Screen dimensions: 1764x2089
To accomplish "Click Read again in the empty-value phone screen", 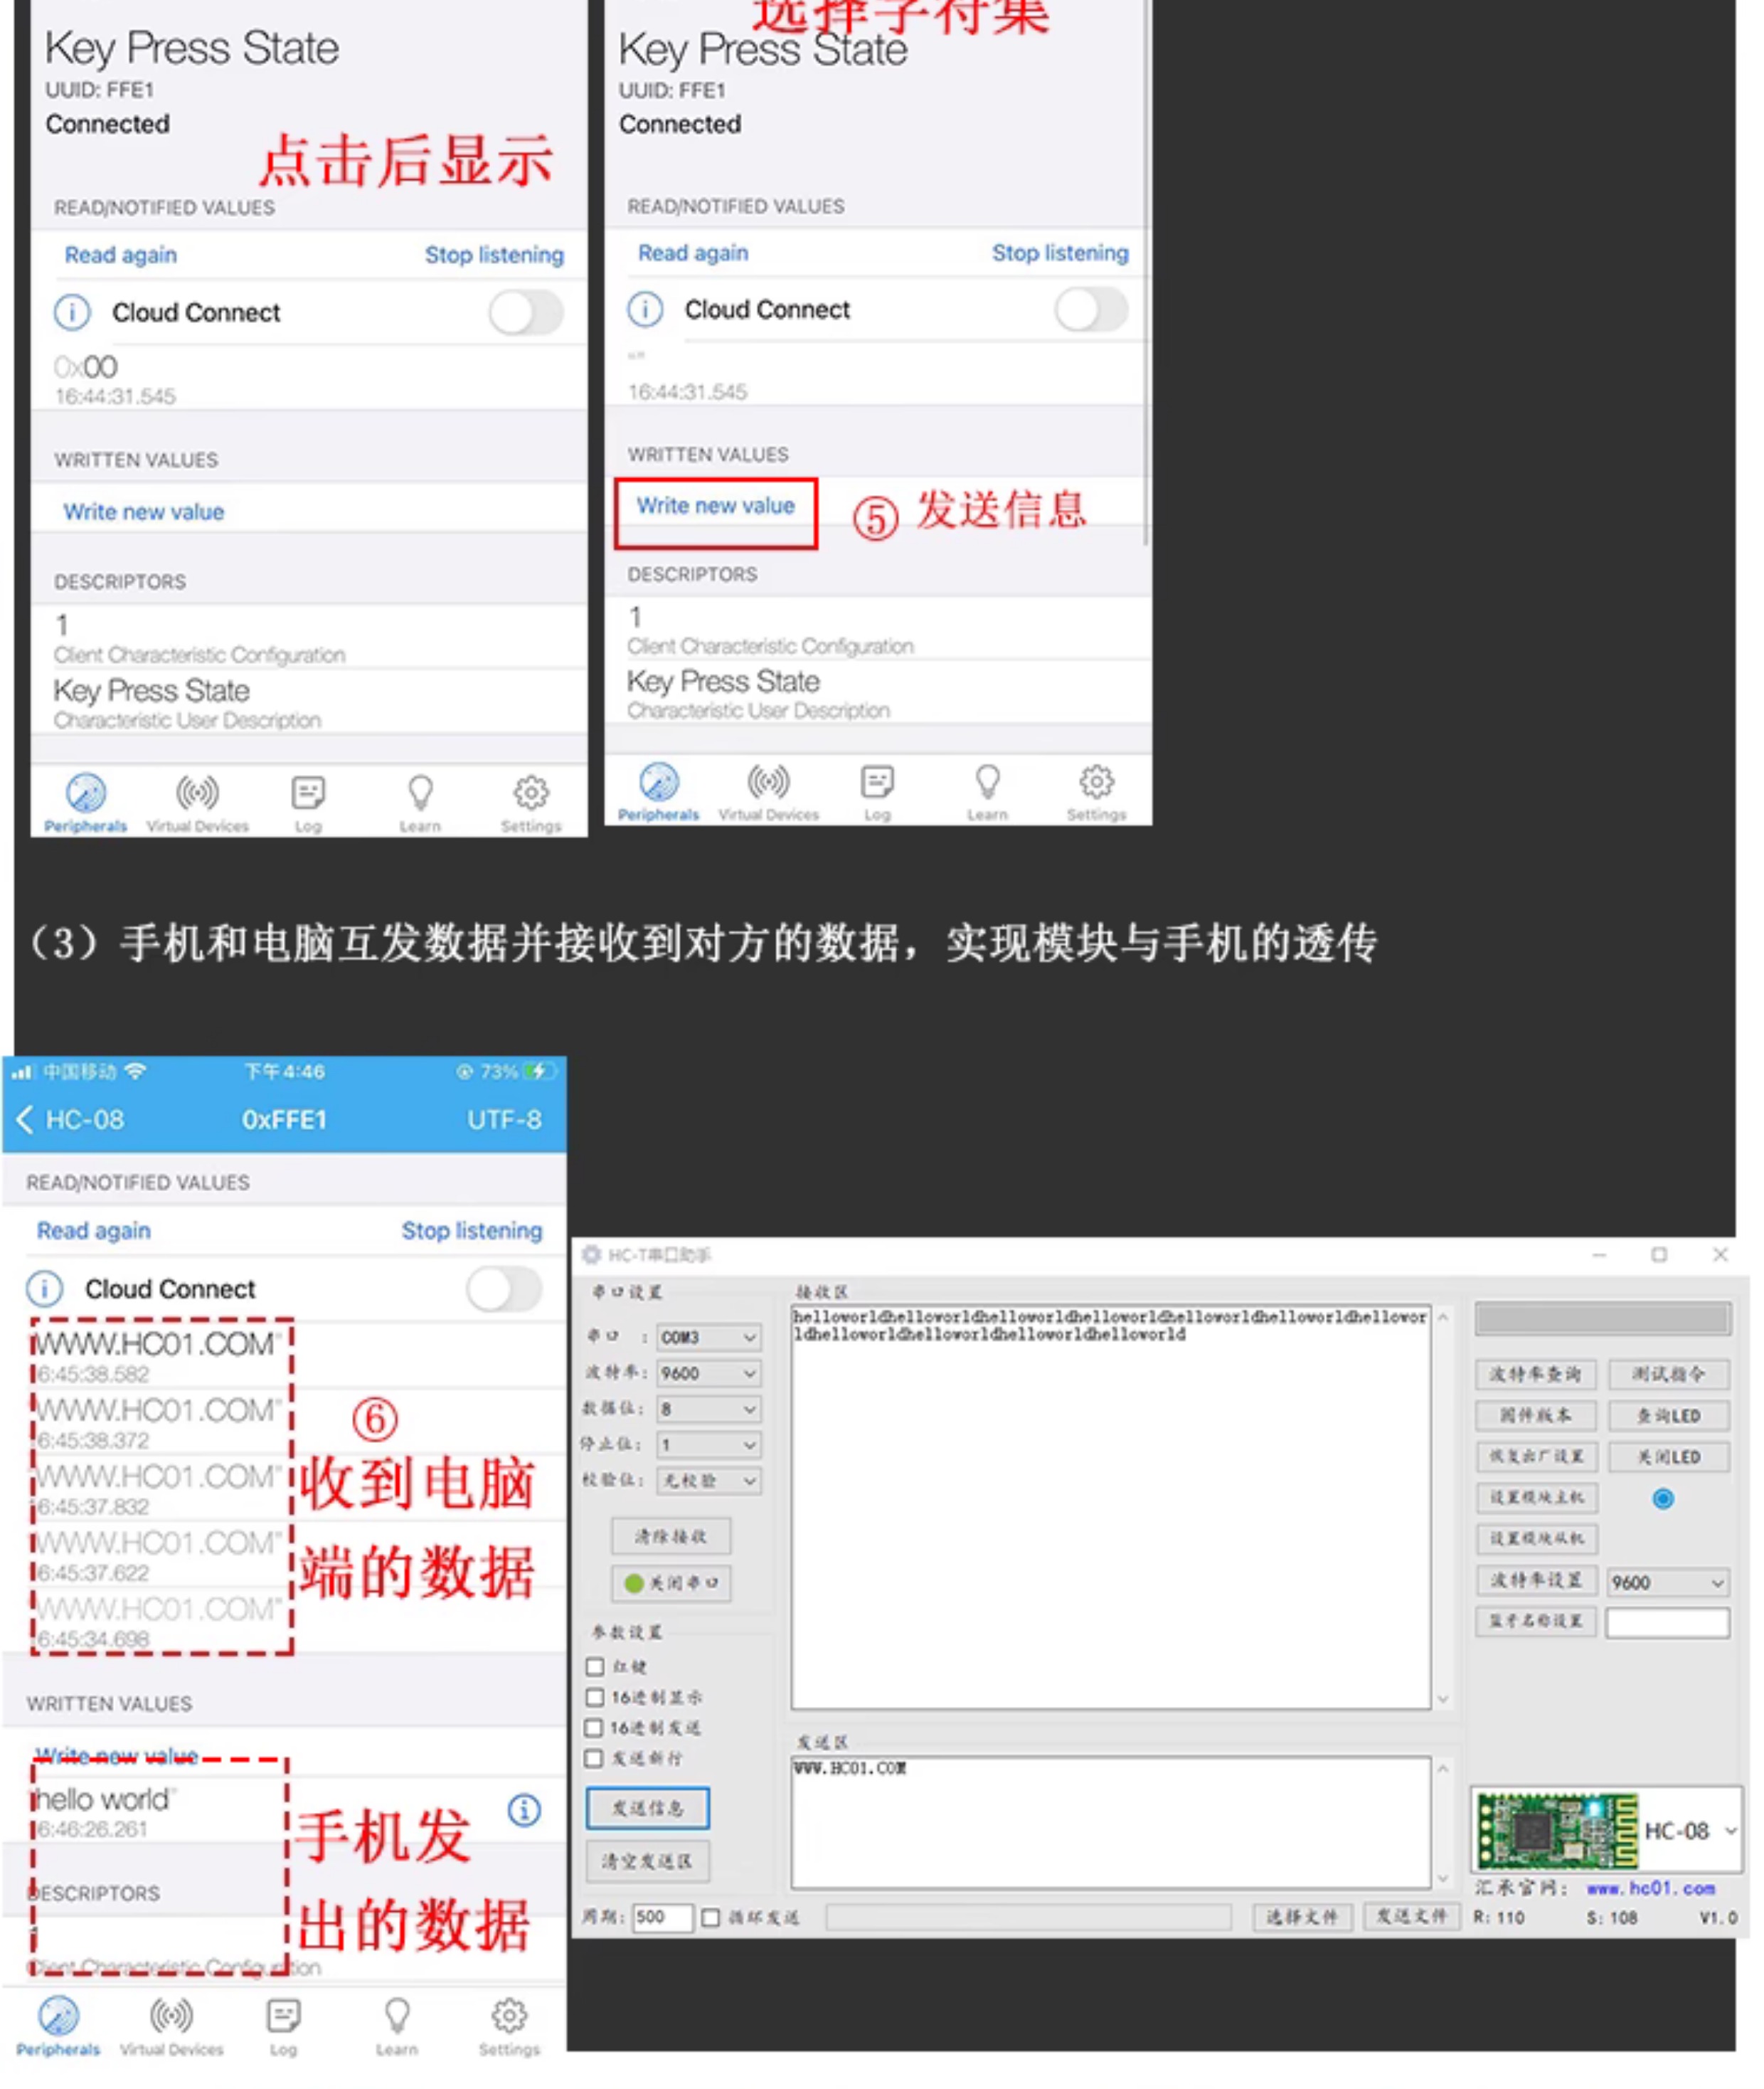I will pyautogui.click(x=693, y=253).
